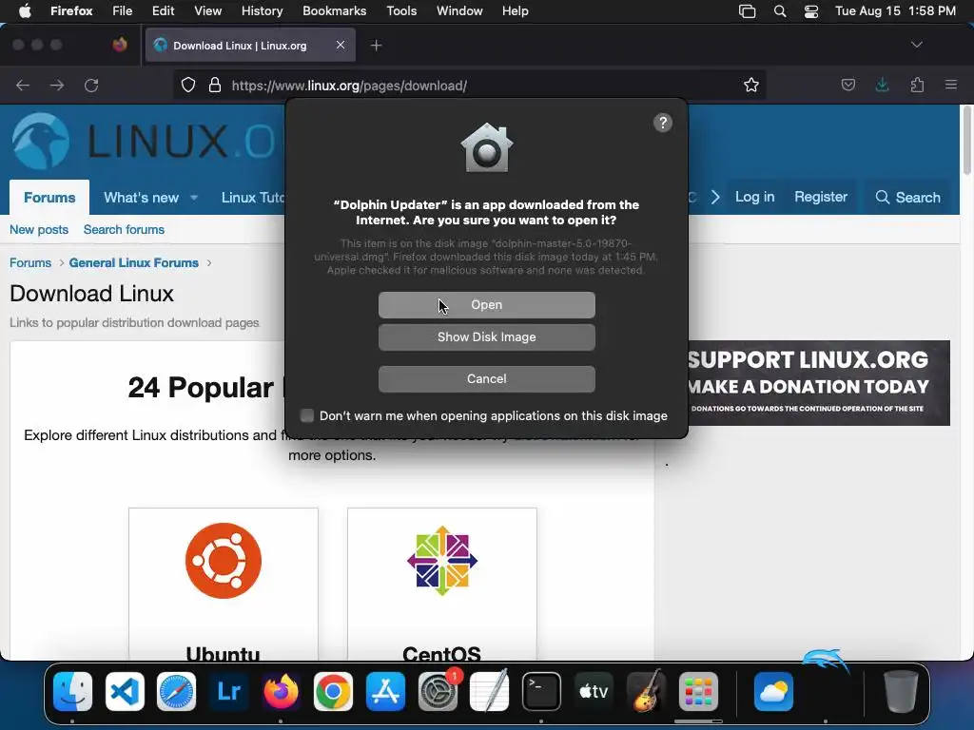This screenshot has width=974, height=730.
Task: Open Finder from the Dock
Action: point(72,691)
